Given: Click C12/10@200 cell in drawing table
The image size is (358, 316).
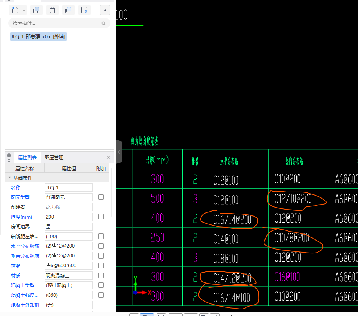Looking at the screenshot, I should 293,199.
